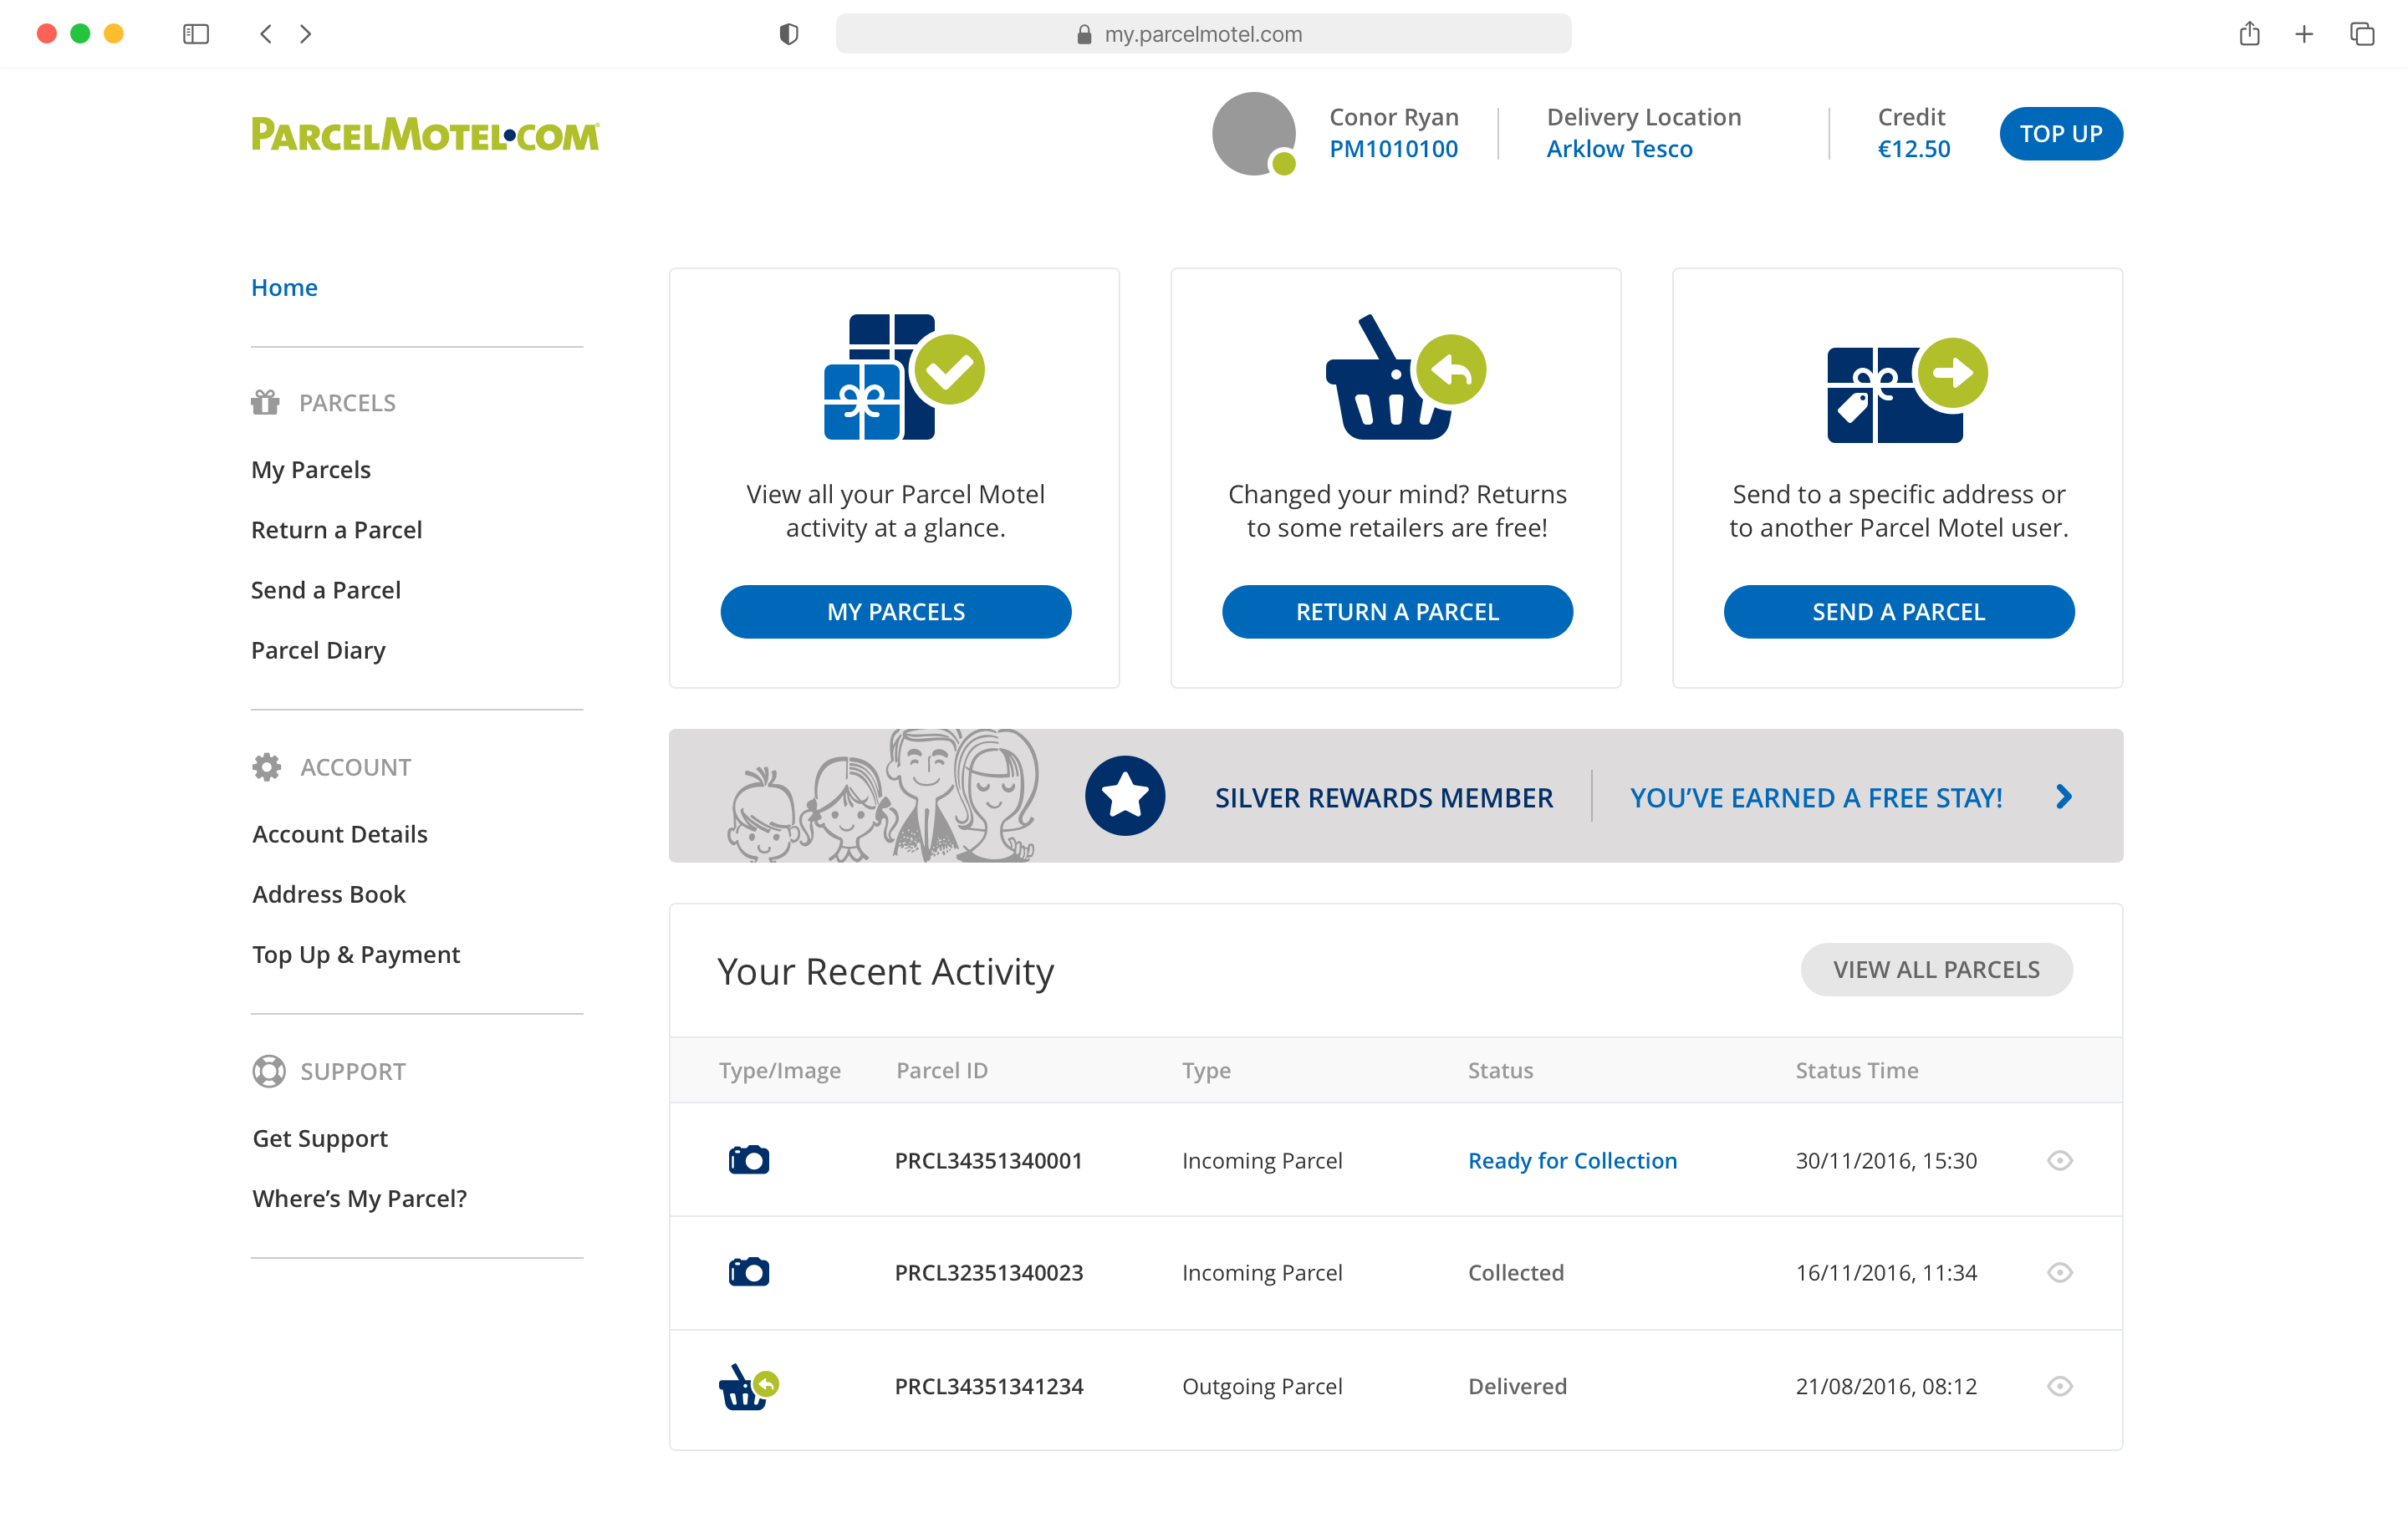The image size is (2408, 1538).
Task: Open a new tab with the plus icon
Action: click(2304, 34)
